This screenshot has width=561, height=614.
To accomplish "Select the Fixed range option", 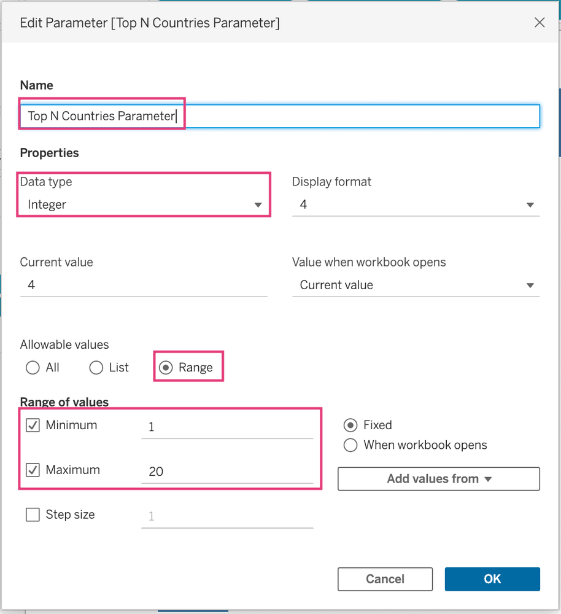I will (x=350, y=424).
